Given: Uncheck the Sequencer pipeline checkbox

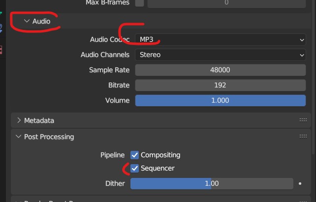Looking at the screenshot, I should (x=135, y=169).
